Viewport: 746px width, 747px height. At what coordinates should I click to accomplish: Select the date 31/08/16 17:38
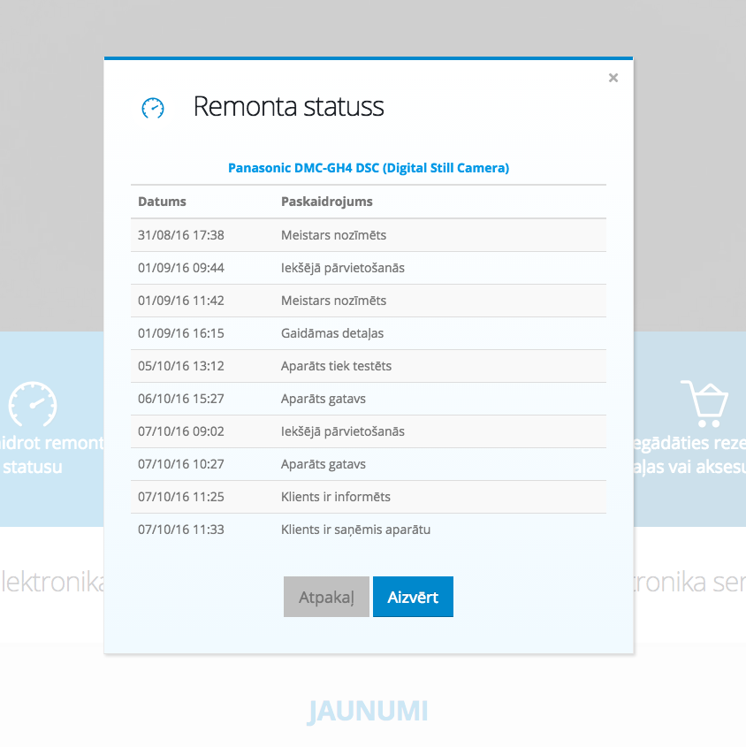[181, 235]
